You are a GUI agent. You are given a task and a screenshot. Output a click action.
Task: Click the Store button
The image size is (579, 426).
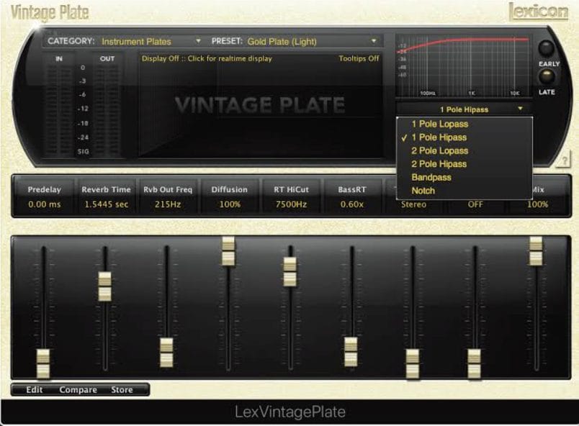click(x=122, y=390)
